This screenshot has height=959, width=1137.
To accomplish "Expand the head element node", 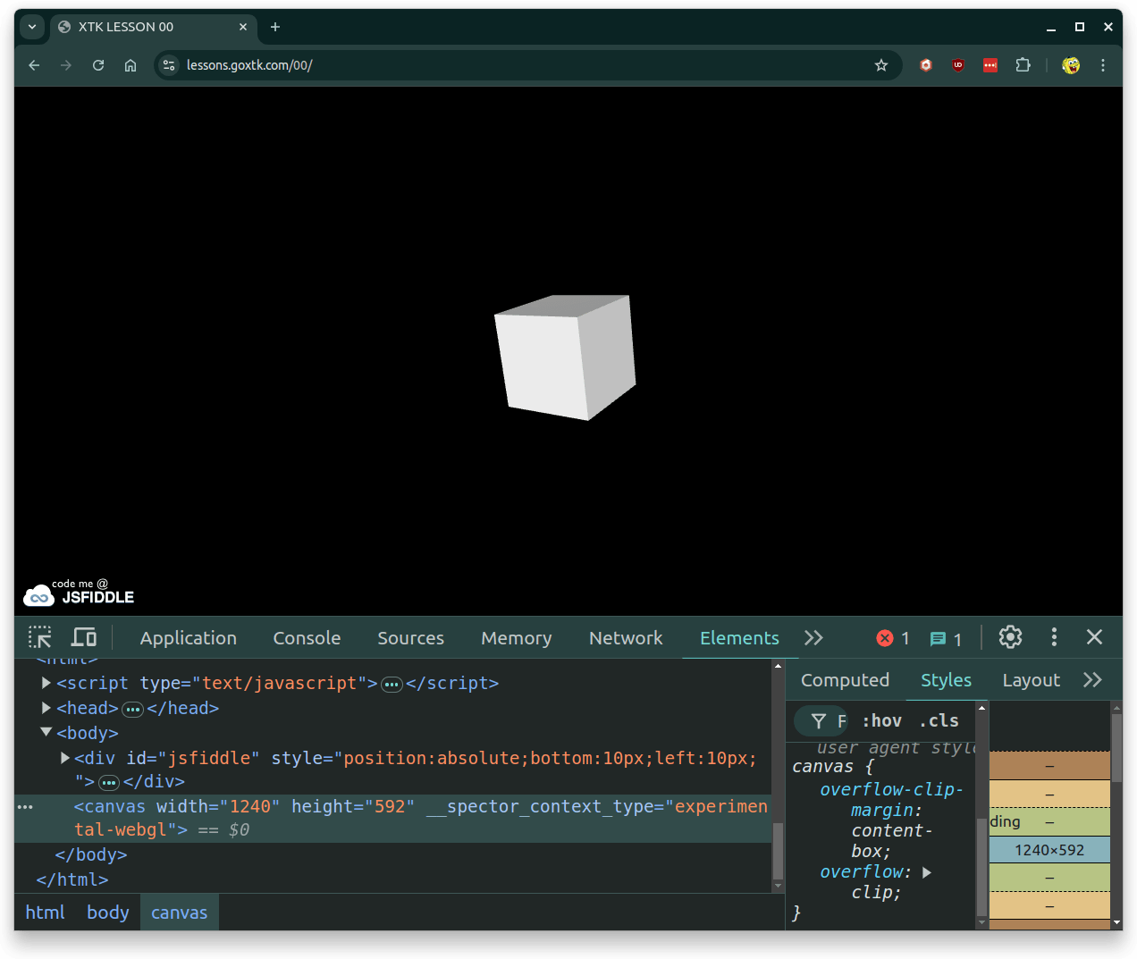I will [46, 708].
